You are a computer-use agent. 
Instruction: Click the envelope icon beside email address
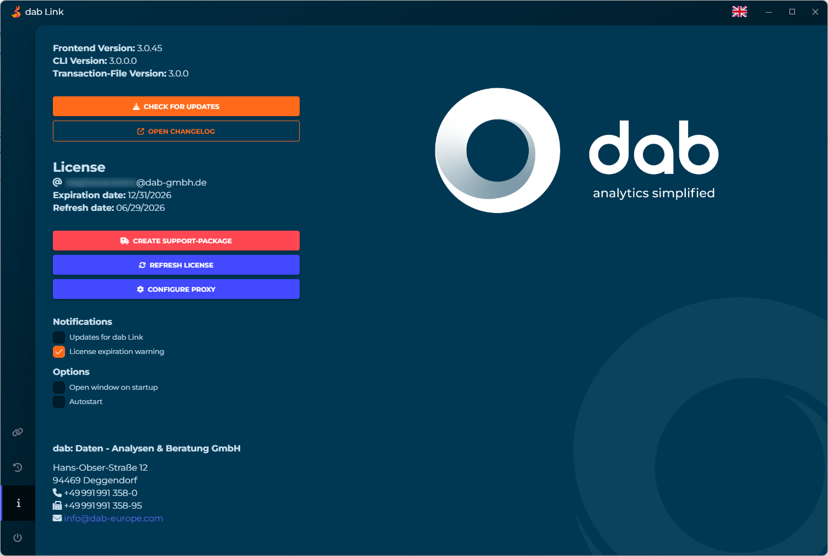click(57, 518)
